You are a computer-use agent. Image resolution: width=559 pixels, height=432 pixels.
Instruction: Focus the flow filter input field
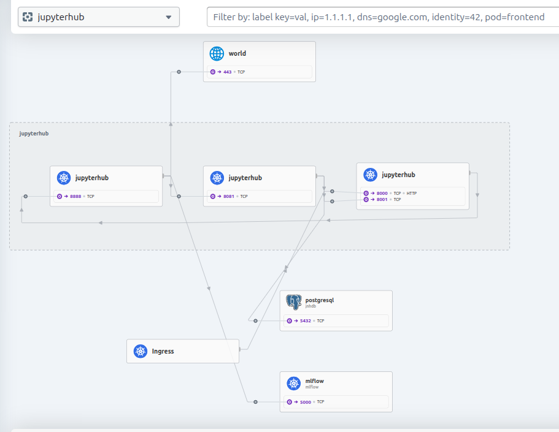[x=383, y=17]
